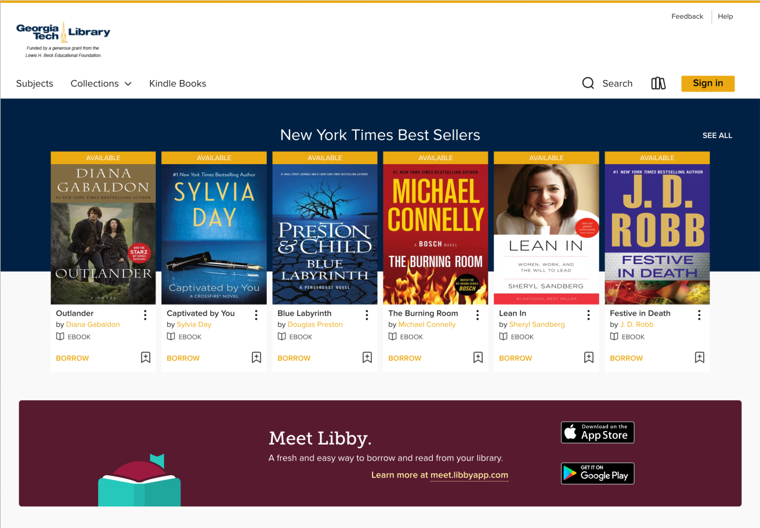Click the Google Play badge
760x528 pixels.
(598, 473)
